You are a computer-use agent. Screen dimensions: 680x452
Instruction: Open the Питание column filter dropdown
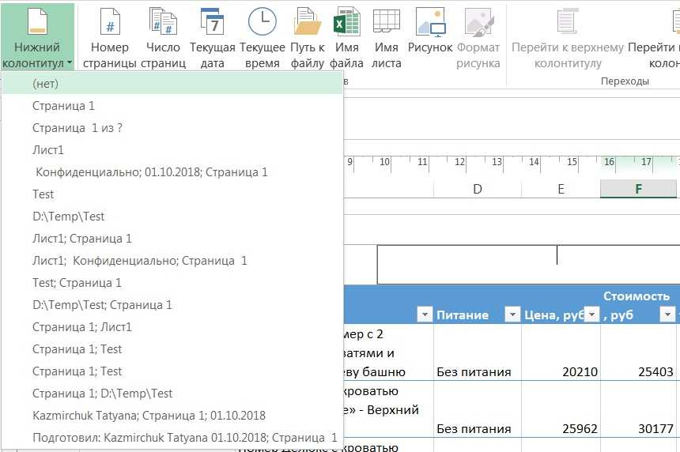tap(512, 314)
